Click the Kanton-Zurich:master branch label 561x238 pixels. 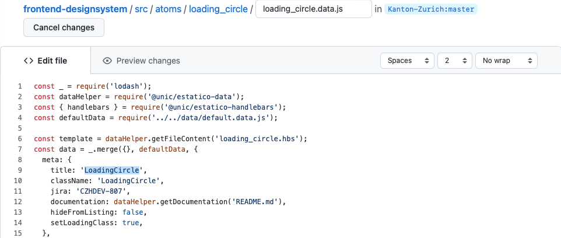(x=431, y=9)
